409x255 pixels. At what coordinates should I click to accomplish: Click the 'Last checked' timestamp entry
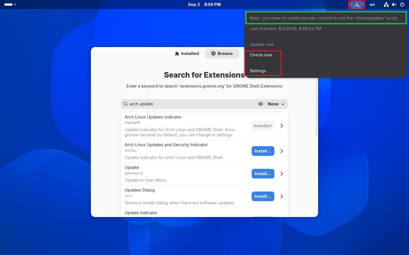coord(285,29)
